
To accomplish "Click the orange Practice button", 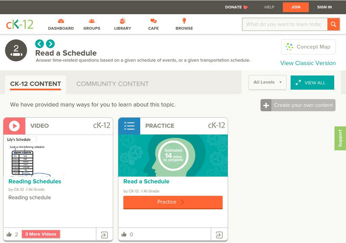I will click(173, 202).
